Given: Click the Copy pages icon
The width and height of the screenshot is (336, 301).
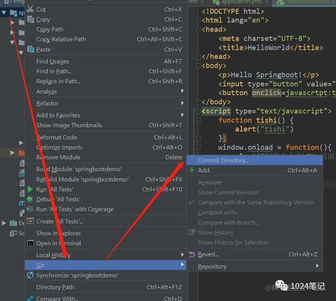Looking at the screenshot, I should pos(31,19).
